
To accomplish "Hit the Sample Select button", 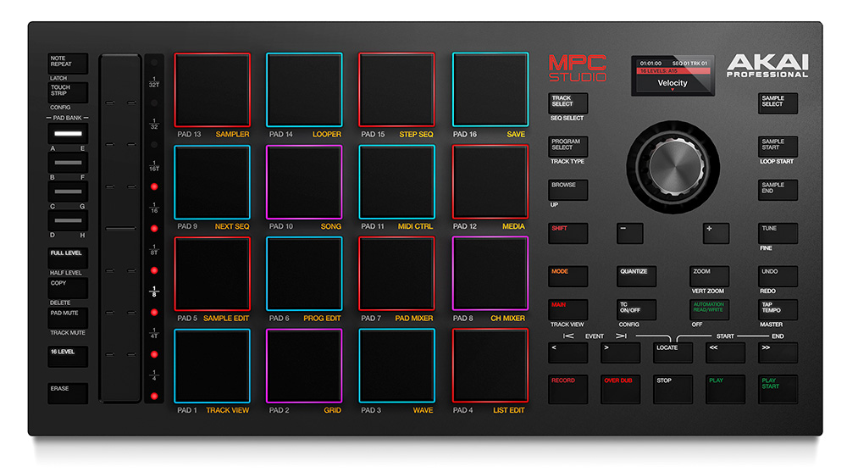I will (x=778, y=103).
